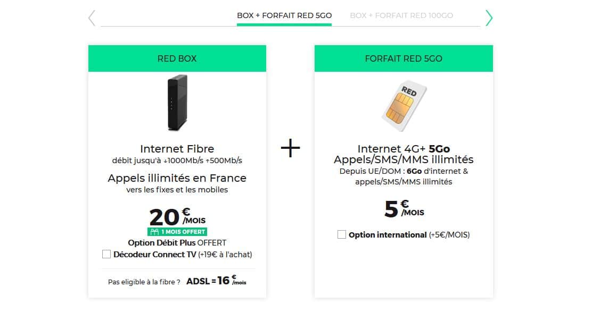
Task: Click the gift icon on the offer badge
Action: [153, 232]
